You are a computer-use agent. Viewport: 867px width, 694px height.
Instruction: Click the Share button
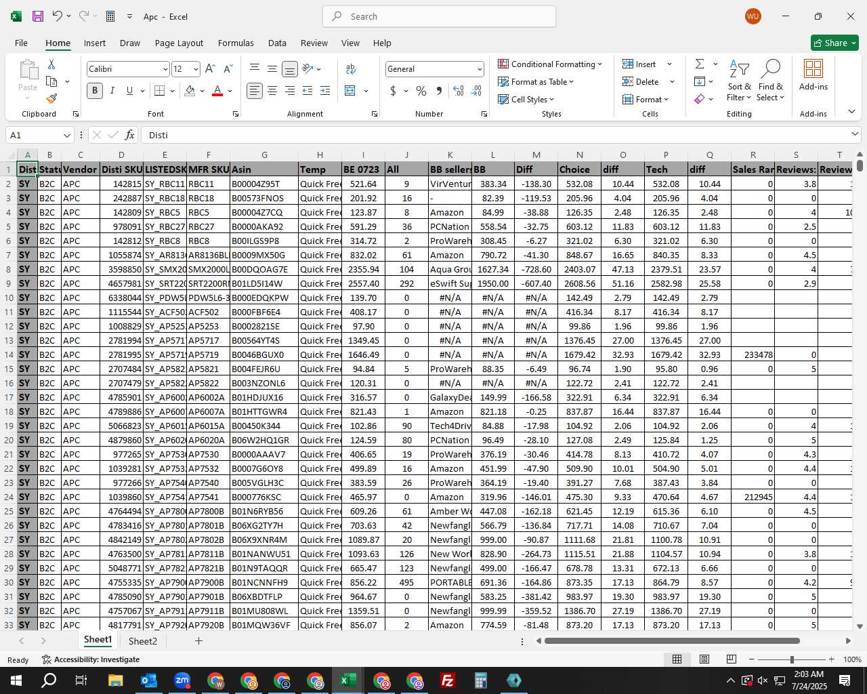pos(834,43)
